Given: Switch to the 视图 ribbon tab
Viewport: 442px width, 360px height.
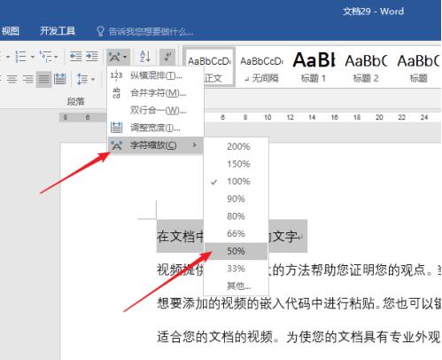Looking at the screenshot, I should (x=11, y=31).
